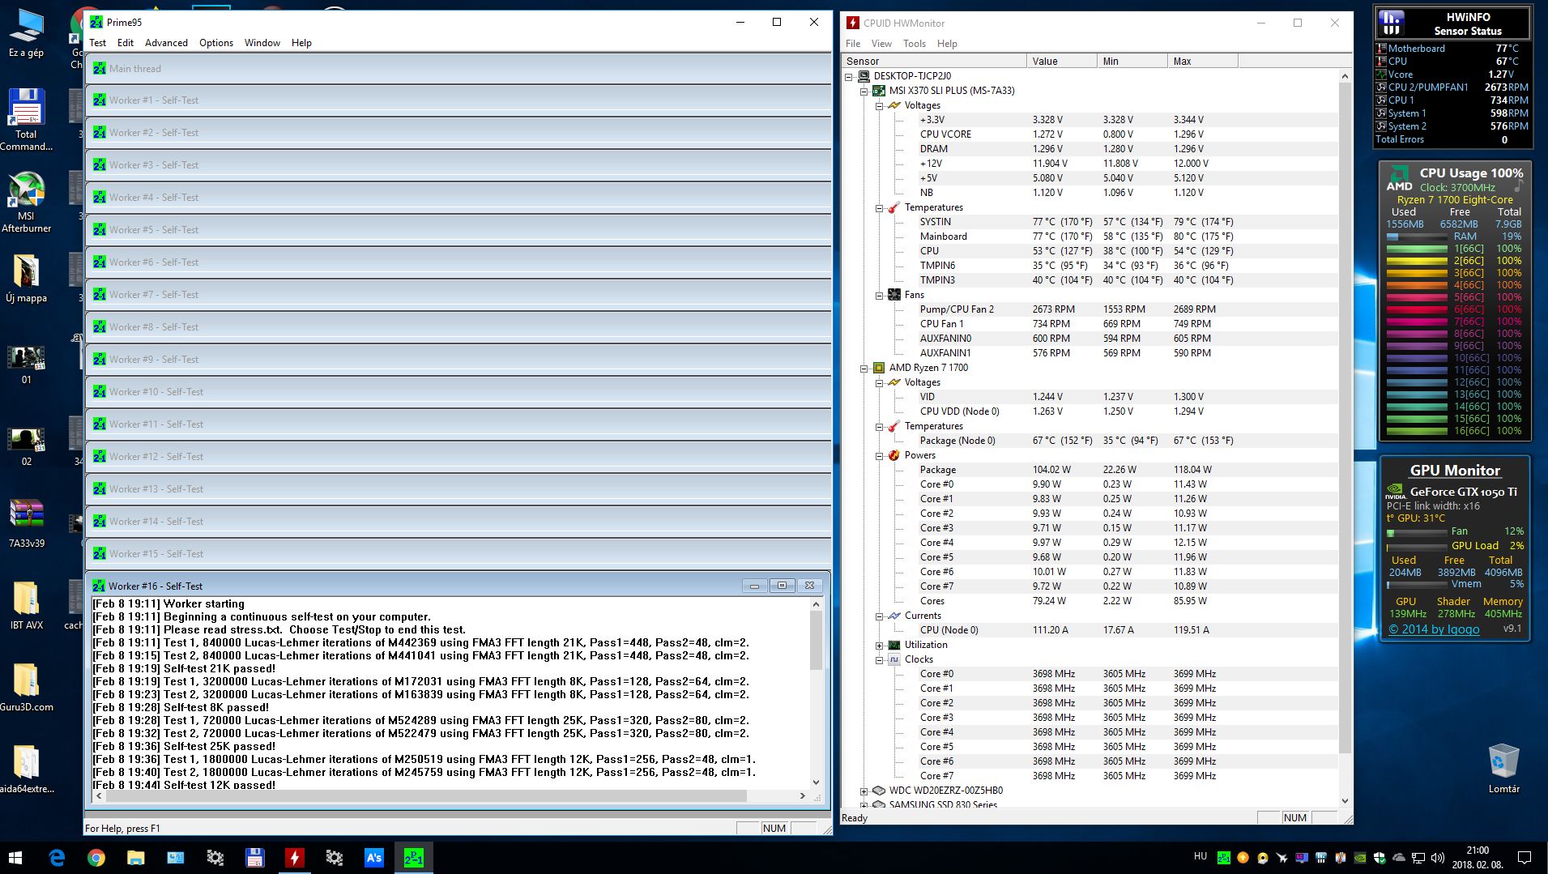Switch to Total Commander floppy taskbar icon
This screenshot has width=1548, height=874.
[255, 858]
